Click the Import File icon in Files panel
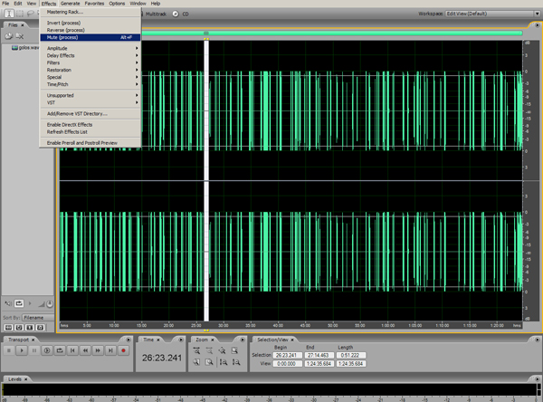 pos(11,36)
